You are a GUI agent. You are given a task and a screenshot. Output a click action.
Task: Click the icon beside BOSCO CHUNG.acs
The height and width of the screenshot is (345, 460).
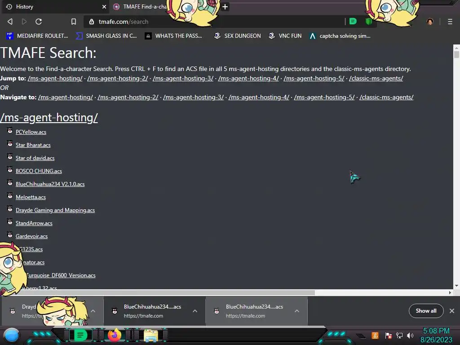click(10, 169)
